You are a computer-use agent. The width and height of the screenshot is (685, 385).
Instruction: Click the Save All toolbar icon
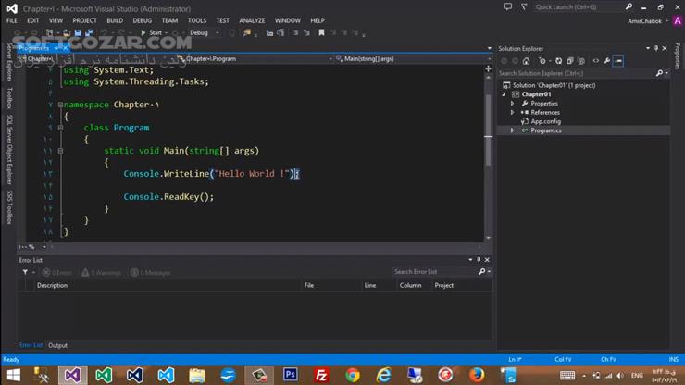[89, 32]
